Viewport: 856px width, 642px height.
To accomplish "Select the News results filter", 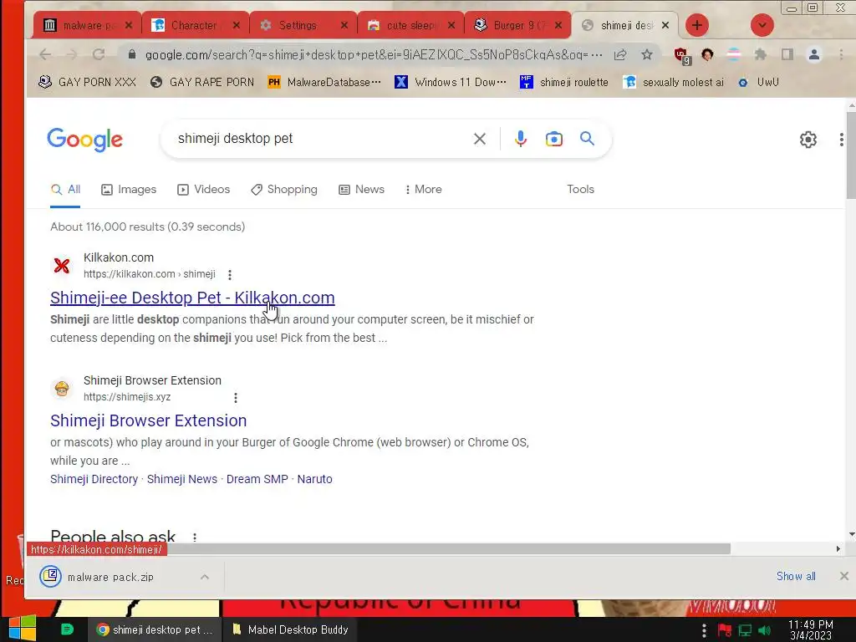I will pos(361,190).
